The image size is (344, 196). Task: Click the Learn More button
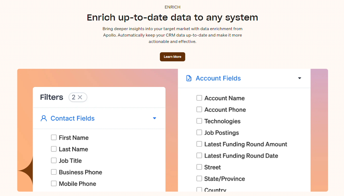pyautogui.click(x=172, y=57)
